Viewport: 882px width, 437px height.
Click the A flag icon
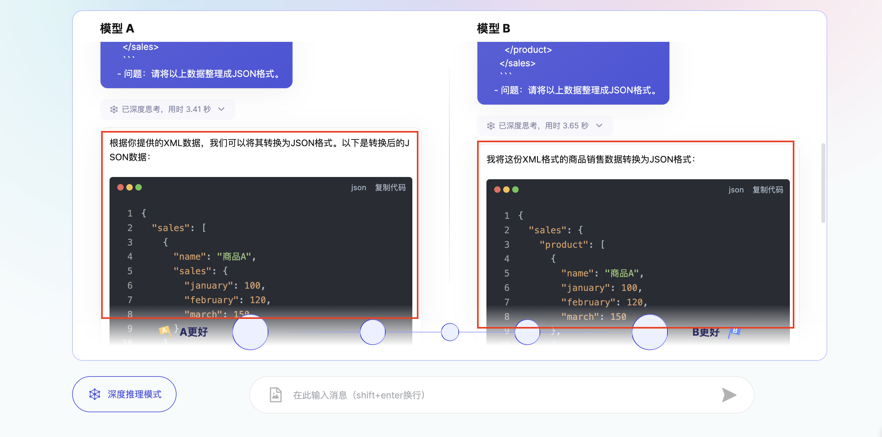[165, 331]
